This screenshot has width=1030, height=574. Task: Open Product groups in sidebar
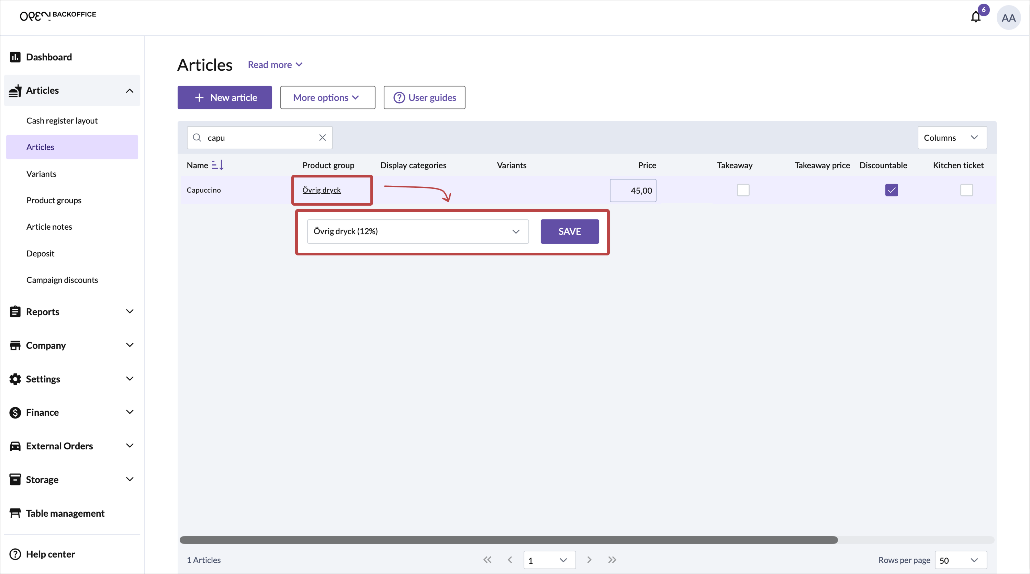[x=54, y=200]
